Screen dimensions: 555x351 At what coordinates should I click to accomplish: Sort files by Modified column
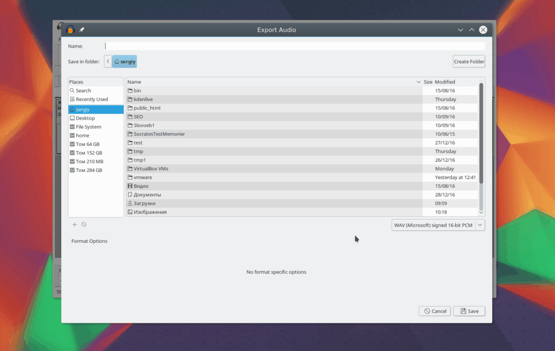(445, 82)
